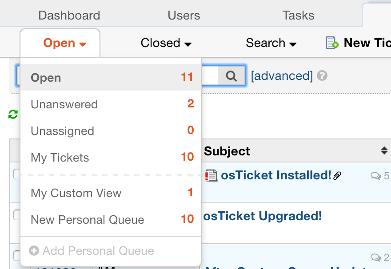The width and height of the screenshot is (391, 269).
Task: Select the Unanswered queue from the menu
Action: pos(64,104)
